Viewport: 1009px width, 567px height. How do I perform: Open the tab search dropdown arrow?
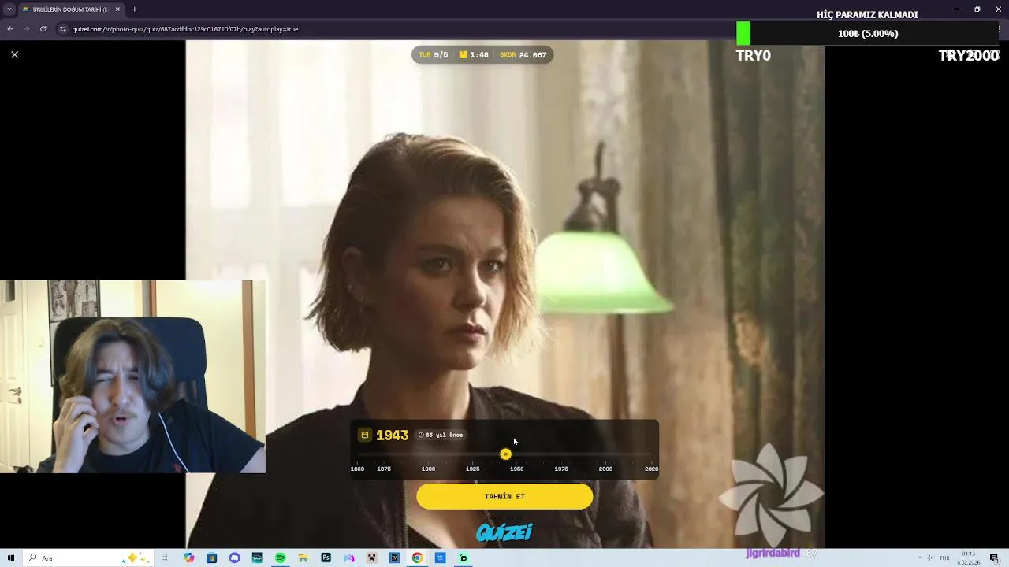point(9,9)
